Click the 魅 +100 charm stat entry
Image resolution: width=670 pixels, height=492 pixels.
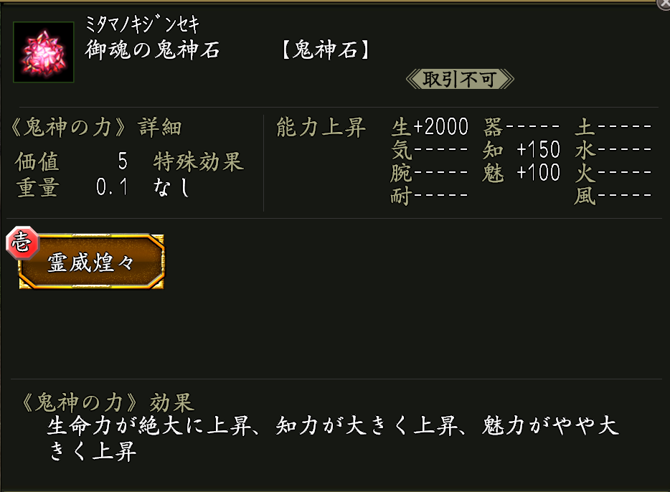pos(522,173)
